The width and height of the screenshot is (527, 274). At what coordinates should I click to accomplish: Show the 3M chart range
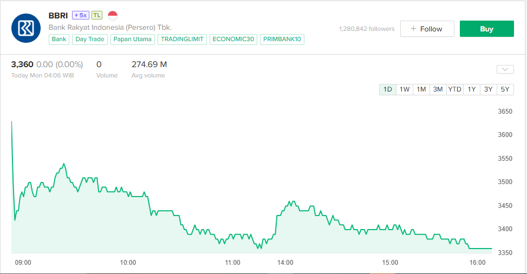pos(438,89)
